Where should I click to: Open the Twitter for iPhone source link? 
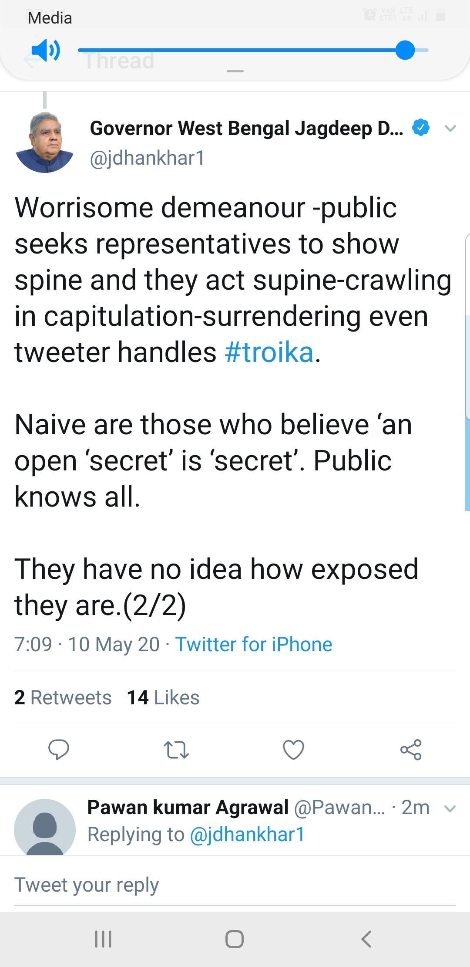(x=254, y=644)
